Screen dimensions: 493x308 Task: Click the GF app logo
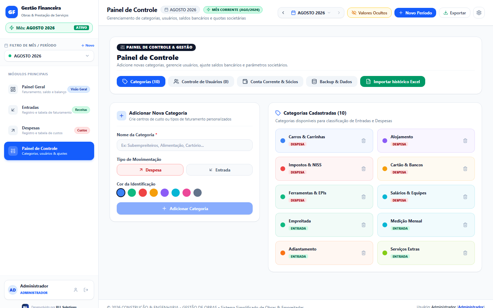[12, 12]
